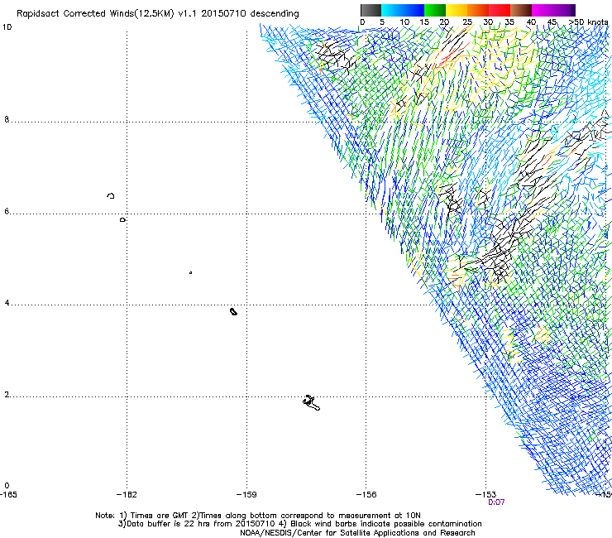Click the latitude label 6
This screenshot has width=612, height=538.
7,211
